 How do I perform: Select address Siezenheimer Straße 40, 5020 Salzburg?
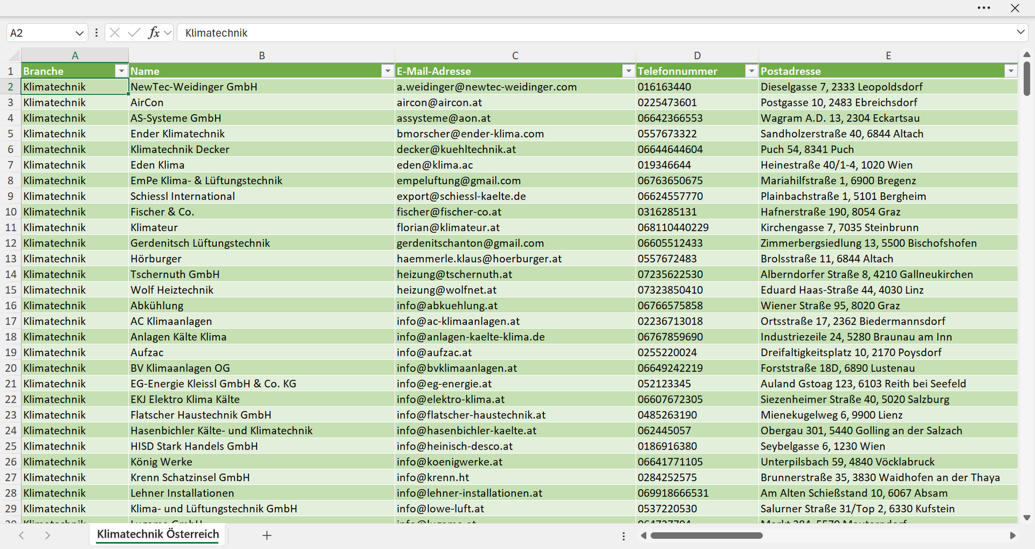(x=888, y=400)
